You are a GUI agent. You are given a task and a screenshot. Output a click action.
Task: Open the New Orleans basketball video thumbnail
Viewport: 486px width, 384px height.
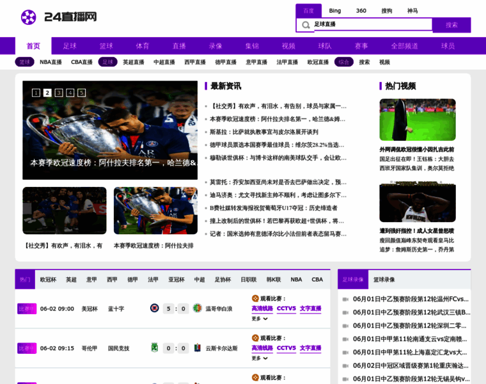point(418,202)
